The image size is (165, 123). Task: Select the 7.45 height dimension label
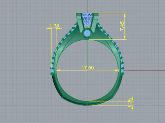[122, 26]
